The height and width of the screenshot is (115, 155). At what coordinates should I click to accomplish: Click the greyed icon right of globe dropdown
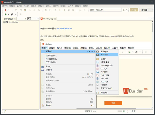click(x=20, y=15)
